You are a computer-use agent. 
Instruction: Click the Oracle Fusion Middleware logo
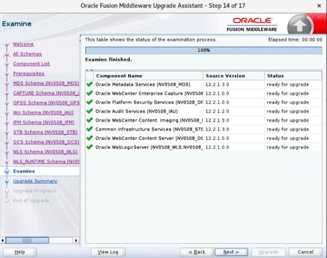(252, 24)
